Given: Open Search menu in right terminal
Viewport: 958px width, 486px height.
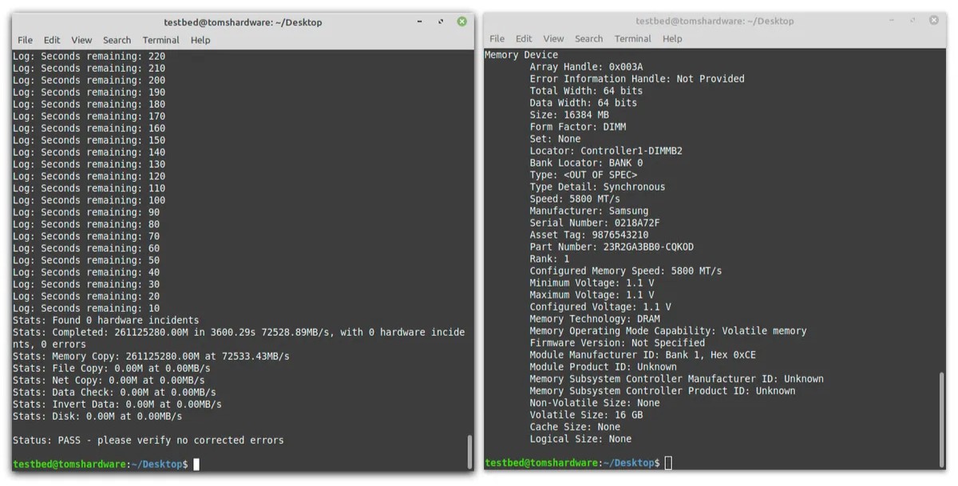Looking at the screenshot, I should (588, 38).
